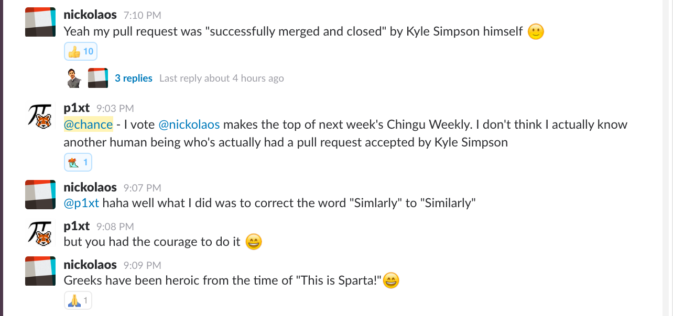Click username nickolaos at 9:09 PM
Viewport: 673px width, 316px height.
[x=90, y=265]
